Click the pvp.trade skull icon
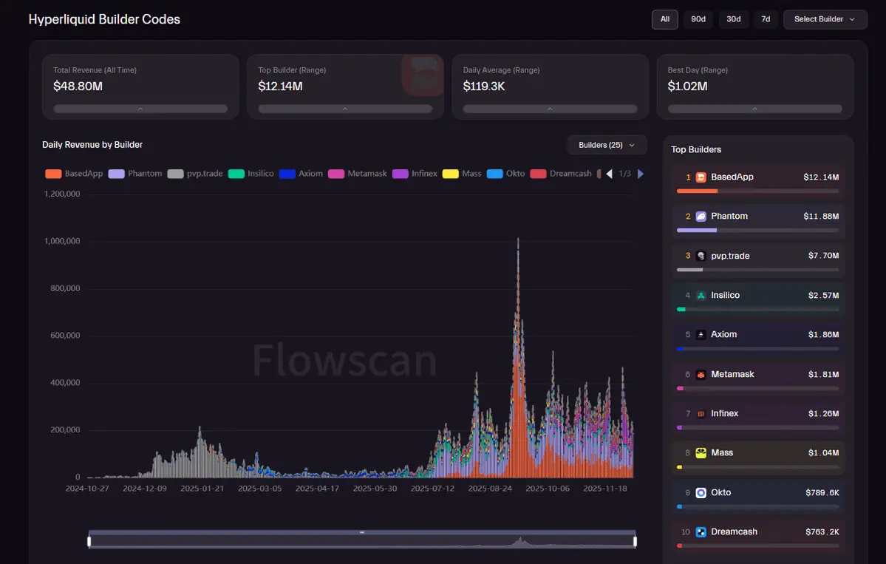886x564 pixels. tap(701, 256)
